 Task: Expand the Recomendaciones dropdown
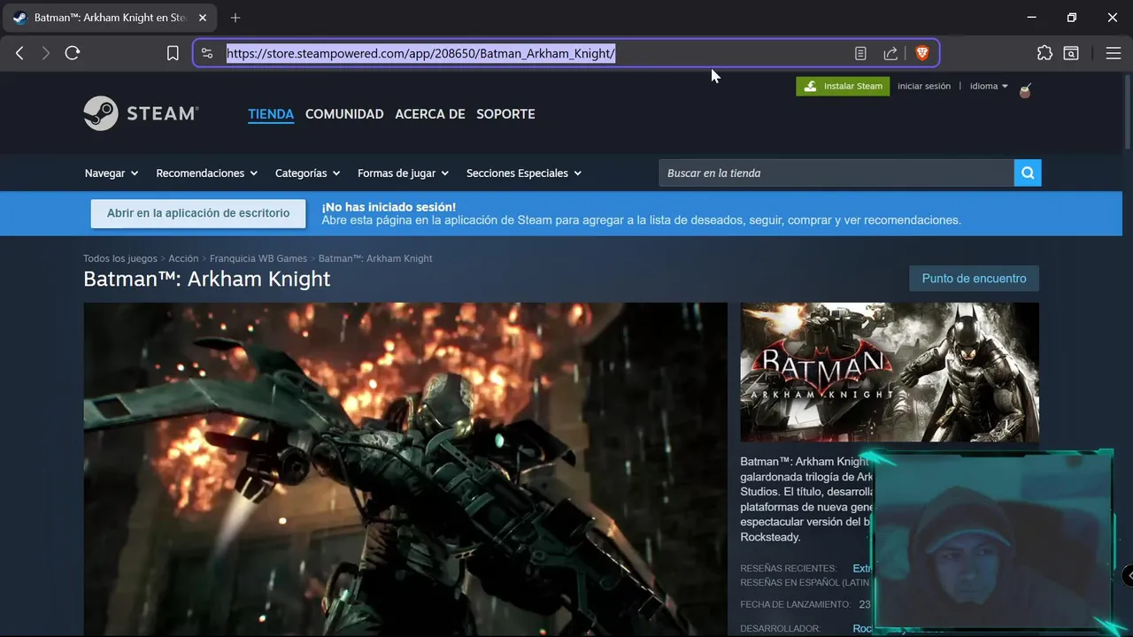(x=207, y=173)
